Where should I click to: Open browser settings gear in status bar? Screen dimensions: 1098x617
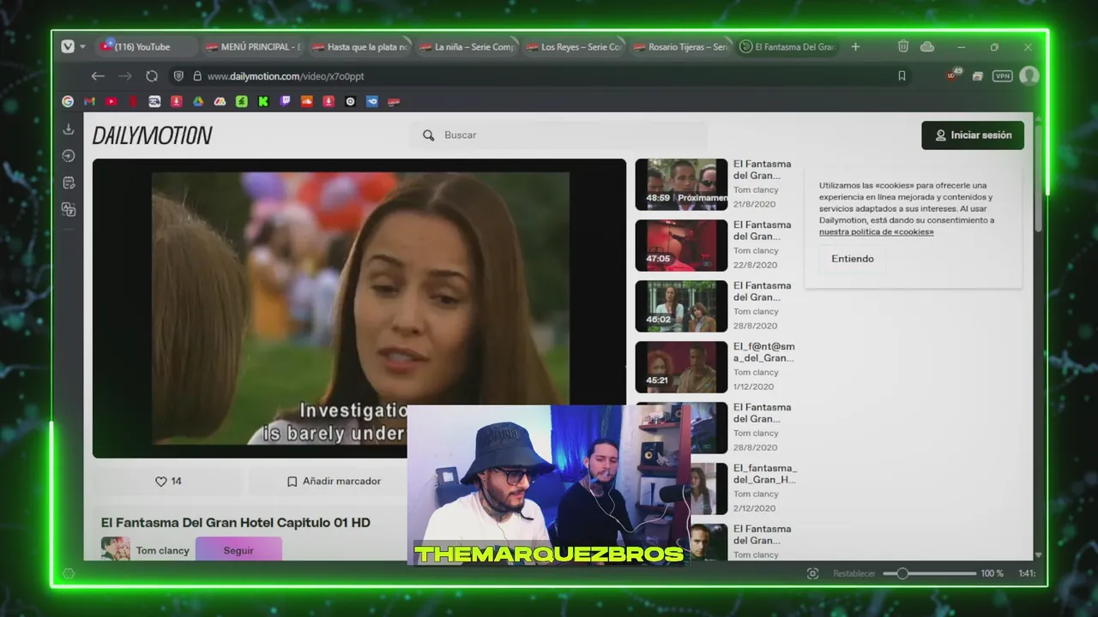click(x=69, y=573)
